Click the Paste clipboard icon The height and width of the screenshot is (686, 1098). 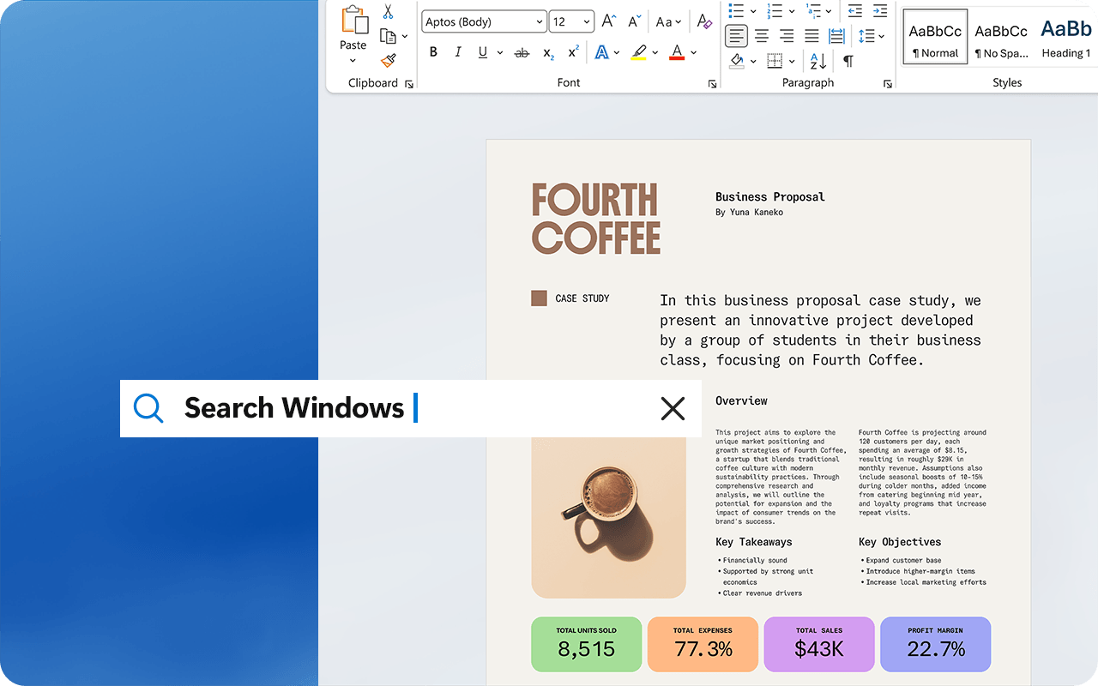[x=353, y=21]
